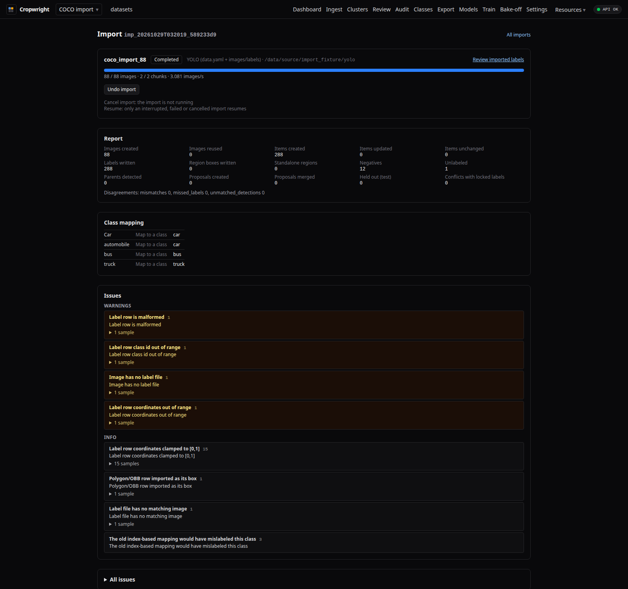The width and height of the screenshot is (628, 589).
Task: Expand sample under Image has no label file
Action: 122,393
